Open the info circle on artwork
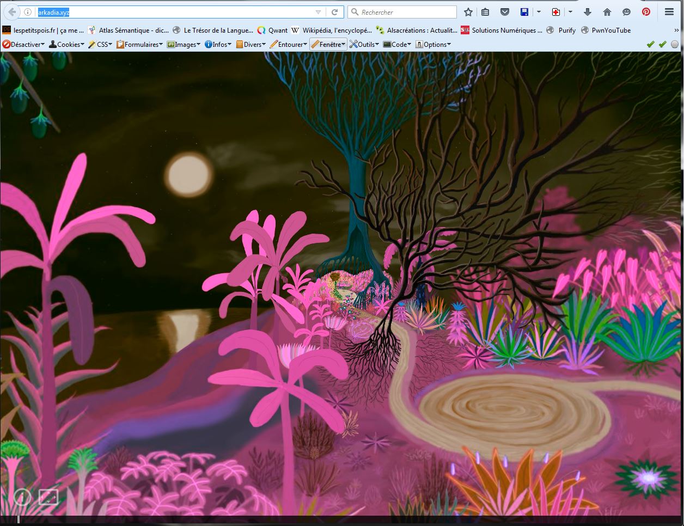Screen dimensions: 684x526 pyautogui.click(x=22, y=497)
